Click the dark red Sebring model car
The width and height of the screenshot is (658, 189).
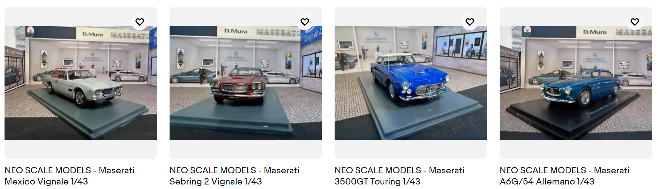click(238, 84)
